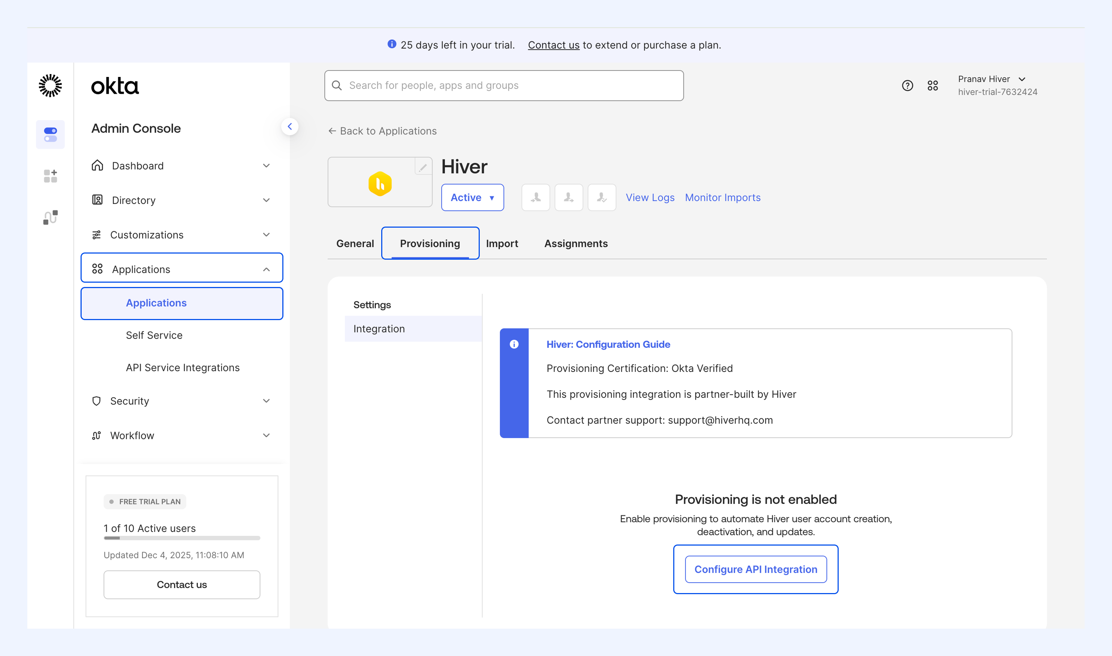Screen dimensions: 1112x656
Task: Select Integration under Settings
Action: point(413,328)
